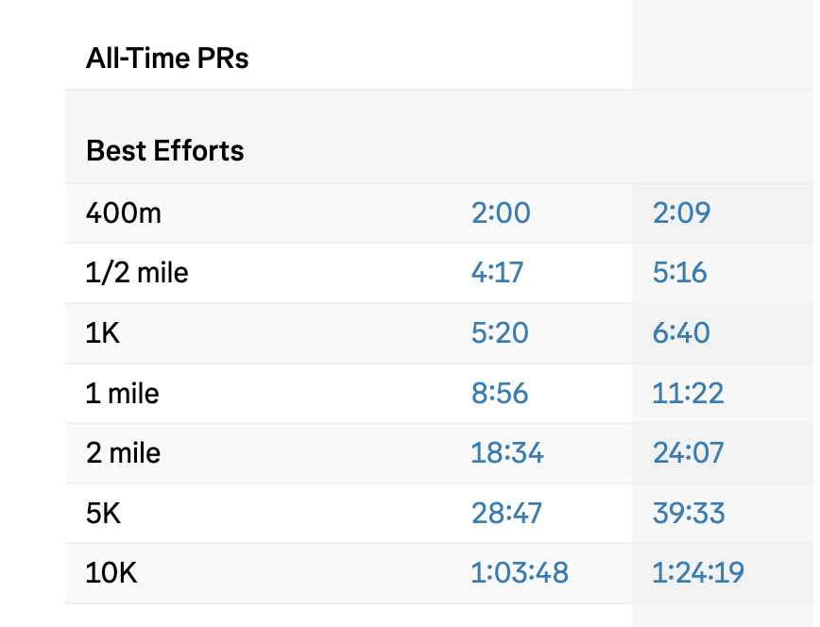820x627 pixels.
Task: Select the 1/2 mile time 5:16
Action: pyautogui.click(x=679, y=274)
